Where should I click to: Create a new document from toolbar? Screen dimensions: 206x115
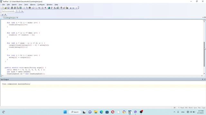[3, 8]
